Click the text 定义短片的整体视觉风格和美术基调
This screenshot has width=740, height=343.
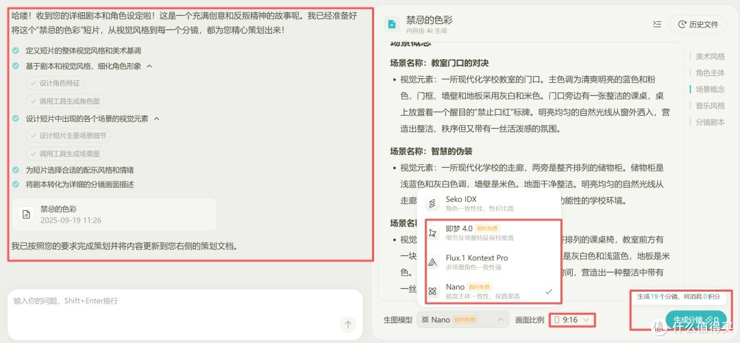pos(83,51)
